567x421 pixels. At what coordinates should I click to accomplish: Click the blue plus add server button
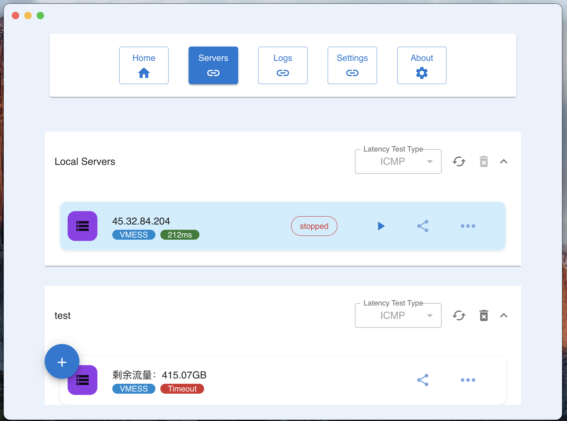pyautogui.click(x=62, y=362)
